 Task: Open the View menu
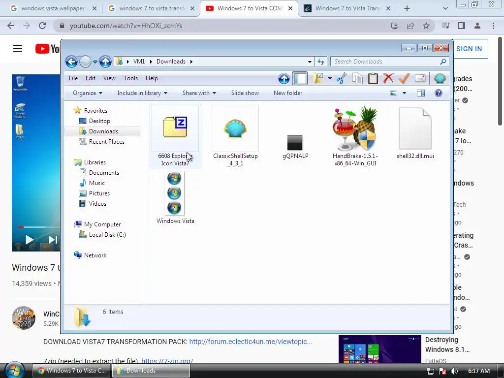click(x=109, y=78)
